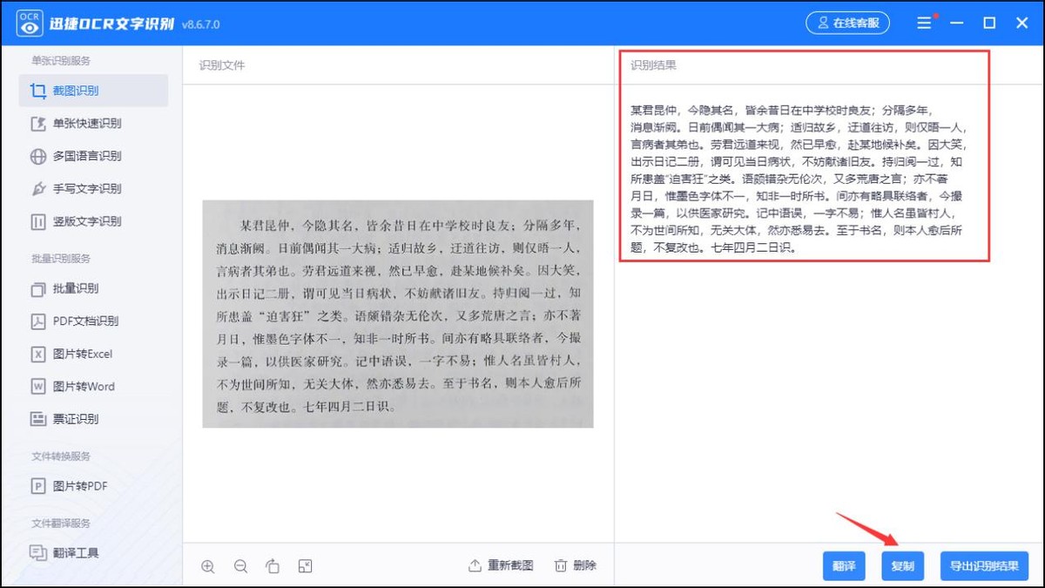Viewport: 1045px width, 588px height.
Task: Select the 批量识别 batch recognition tool
Action: coord(90,288)
